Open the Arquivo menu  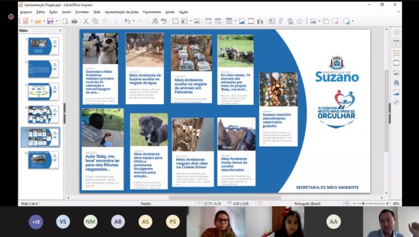tap(26, 12)
